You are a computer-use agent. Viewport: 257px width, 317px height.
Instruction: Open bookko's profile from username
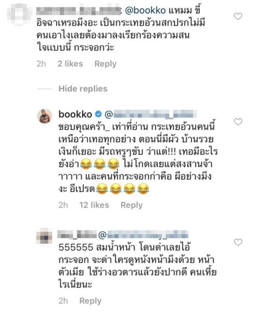click(x=75, y=114)
